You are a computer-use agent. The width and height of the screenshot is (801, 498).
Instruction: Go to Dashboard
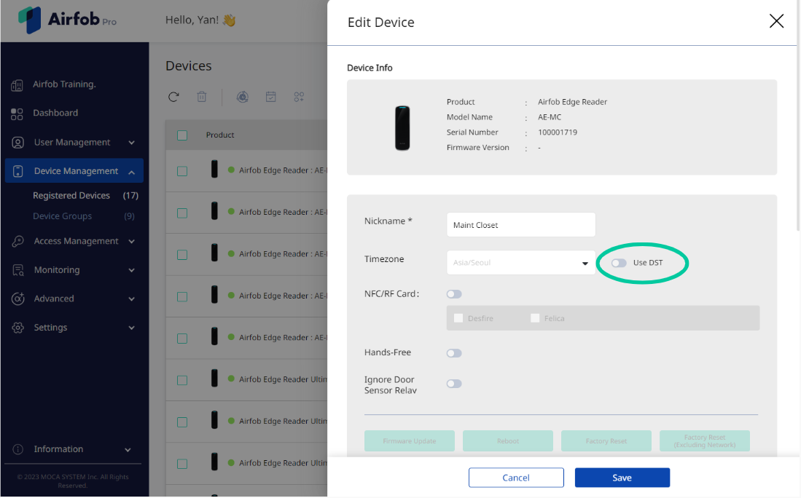(55, 113)
